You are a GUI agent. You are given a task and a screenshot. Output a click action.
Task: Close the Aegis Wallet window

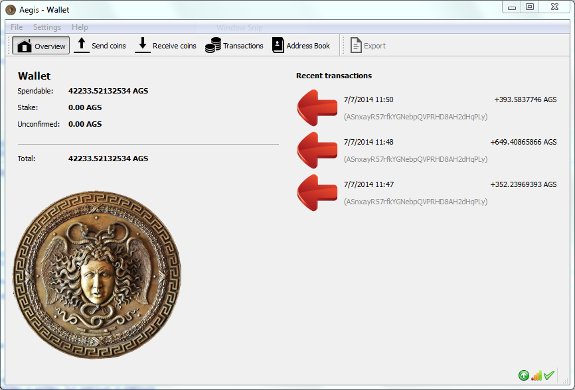click(x=555, y=7)
